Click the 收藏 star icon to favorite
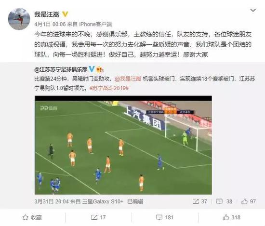The width and height of the screenshot is (265, 226). click(26, 217)
